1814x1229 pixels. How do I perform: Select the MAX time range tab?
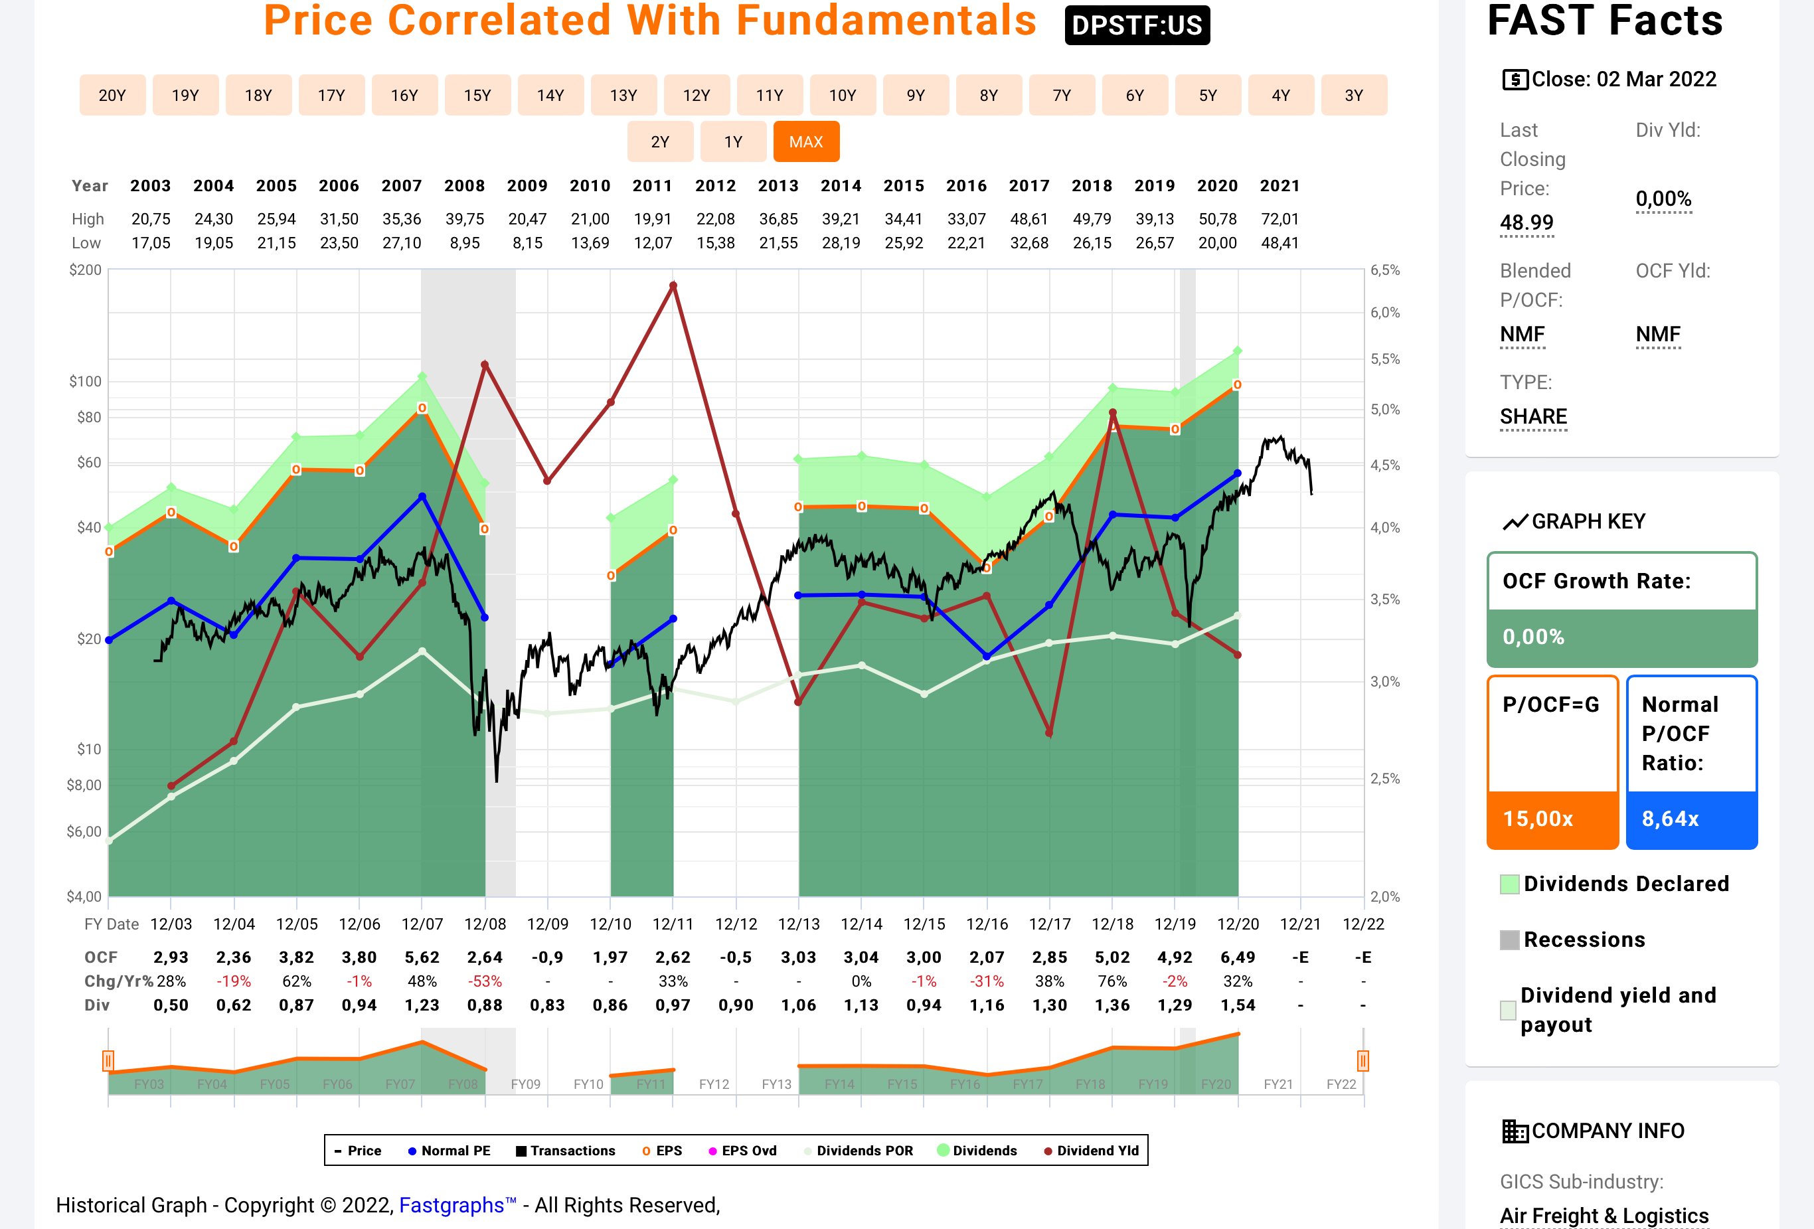coord(806,141)
